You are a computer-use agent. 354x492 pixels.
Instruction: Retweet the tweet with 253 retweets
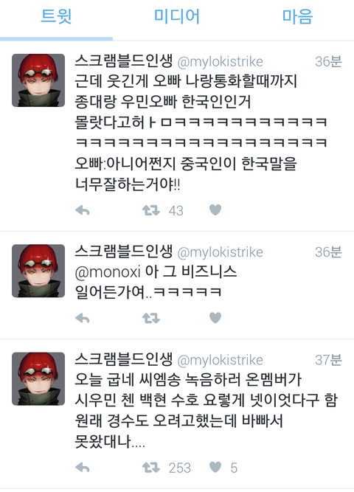pyautogui.click(x=151, y=468)
